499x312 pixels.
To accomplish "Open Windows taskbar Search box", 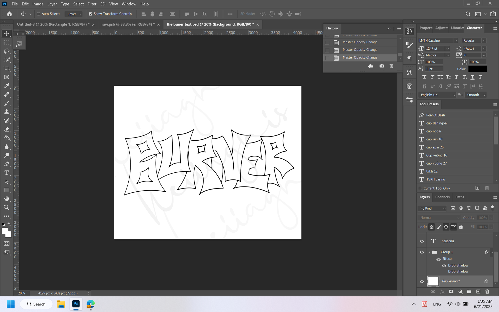I will tap(36, 304).
